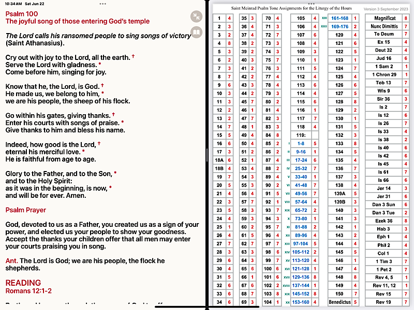Viewport: 414px width, 310px height.
Task: Tap the date Sat Jun 22 in status bar
Action: click(x=35, y=4)
